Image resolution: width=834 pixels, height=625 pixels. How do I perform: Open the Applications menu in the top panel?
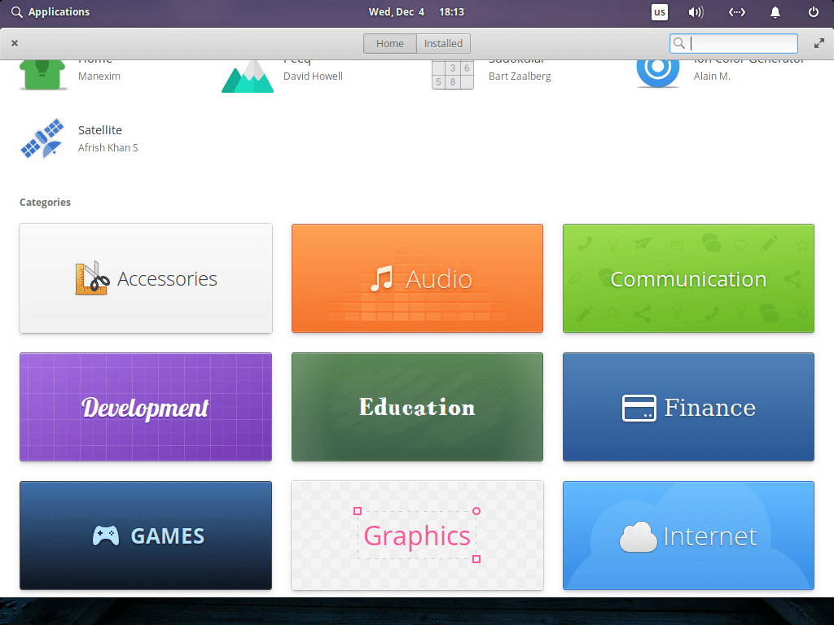pyautogui.click(x=50, y=11)
